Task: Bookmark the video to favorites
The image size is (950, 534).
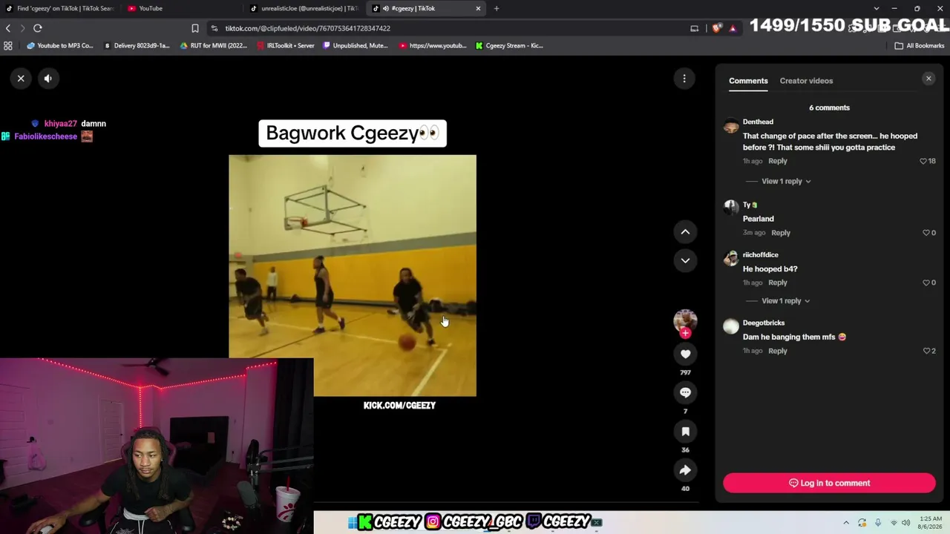Action: click(x=685, y=431)
